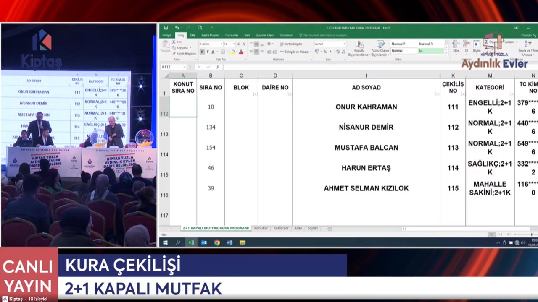The width and height of the screenshot is (538, 302).
Task: Open Tablo Olarak Biçimlendir
Action: point(380,48)
